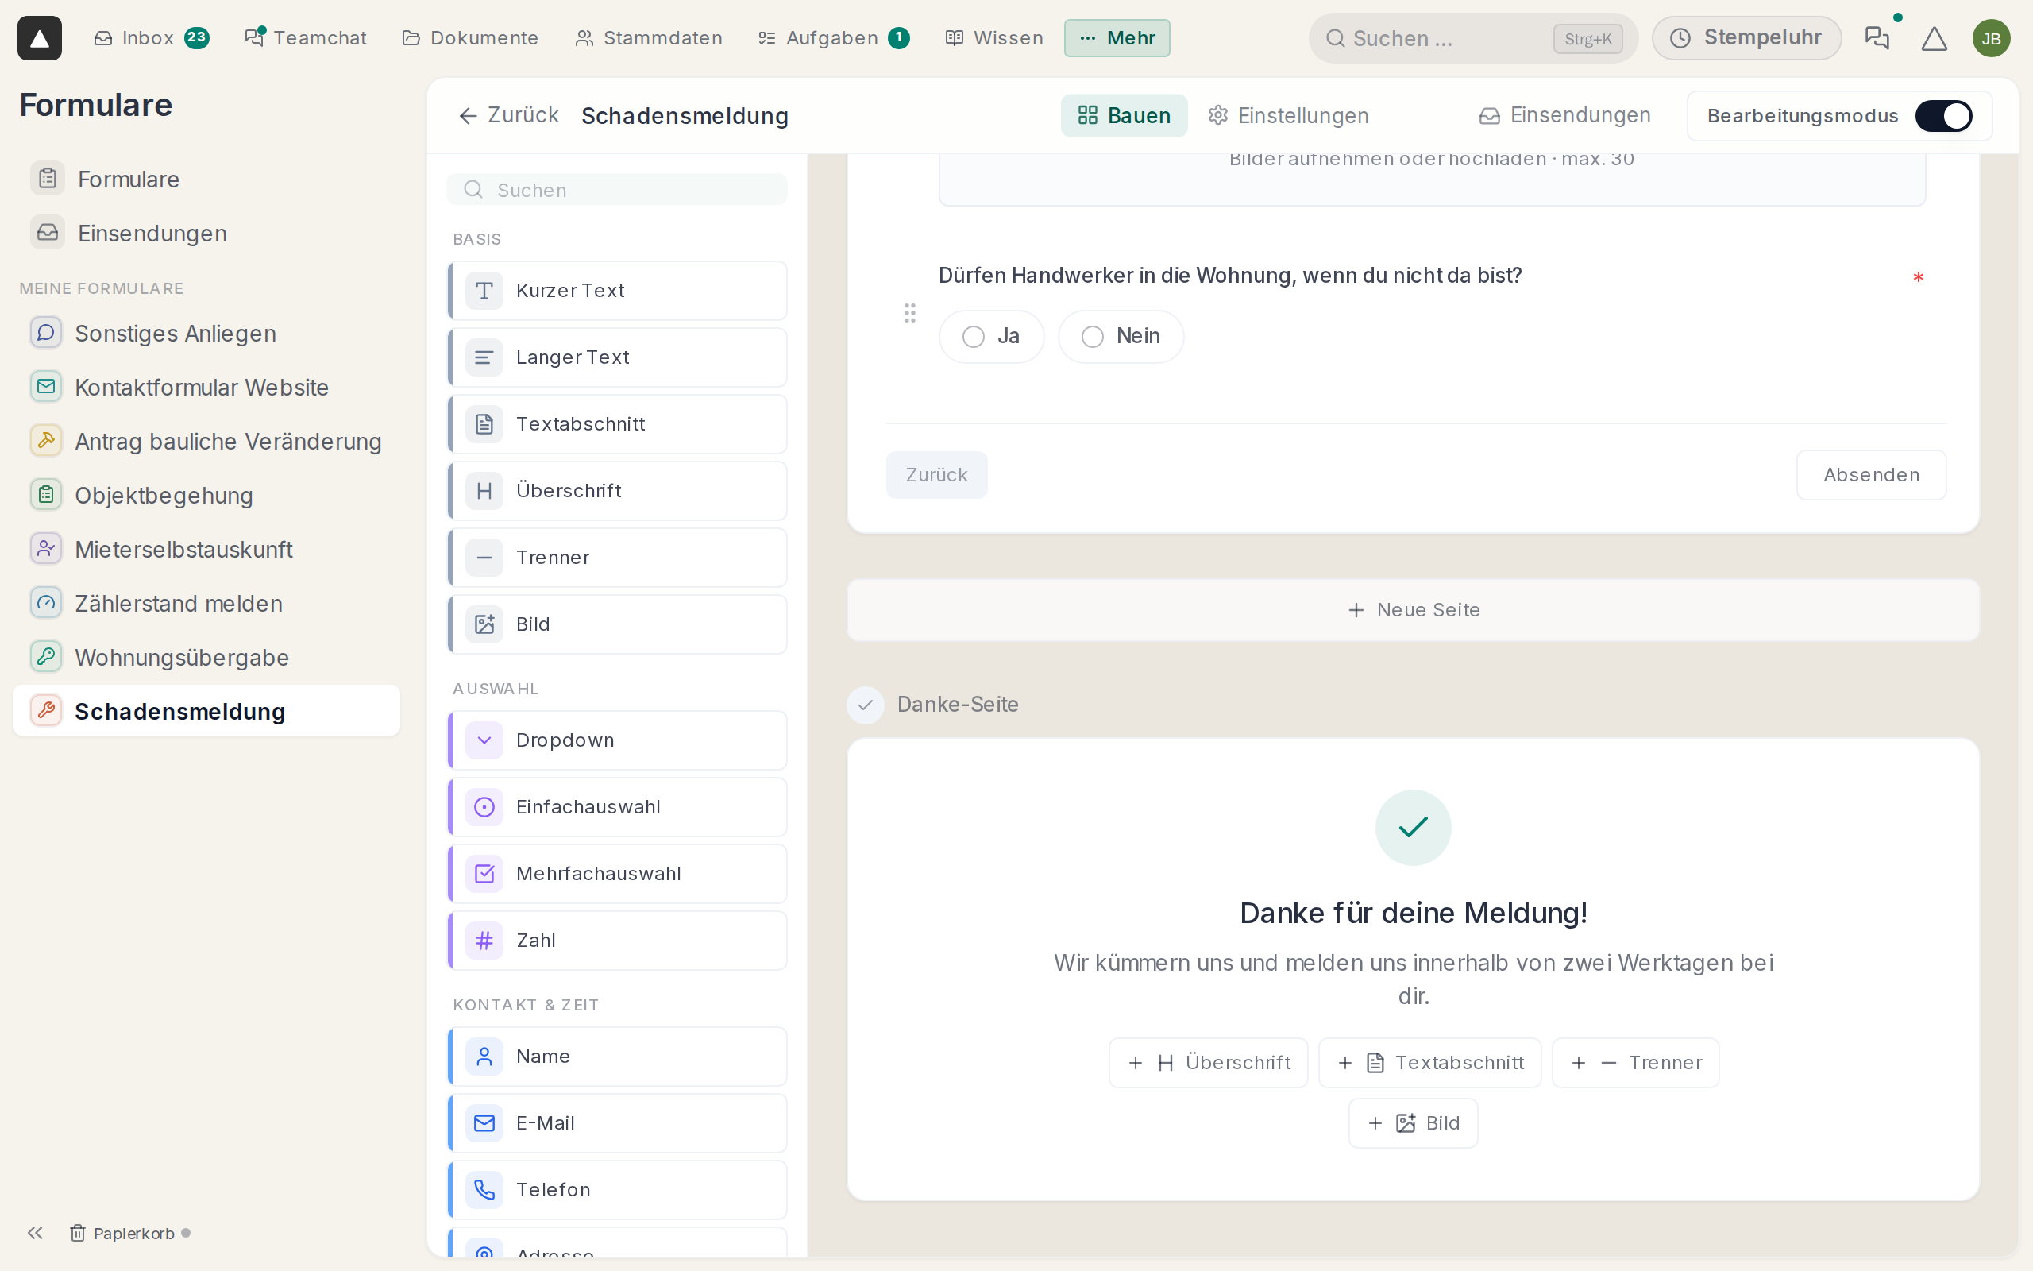Select the Bild element icon in palette
This screenshot has height=1271, width=2033.
pos(484,624)
